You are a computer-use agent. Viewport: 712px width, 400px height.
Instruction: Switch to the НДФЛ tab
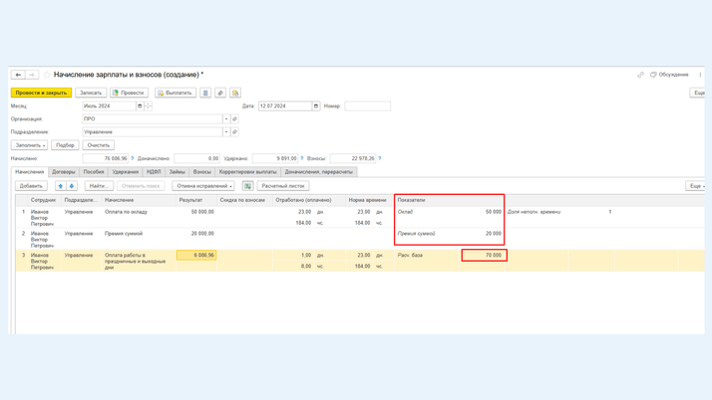[154, 172]
